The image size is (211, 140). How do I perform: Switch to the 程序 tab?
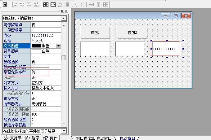coord(32,138)
